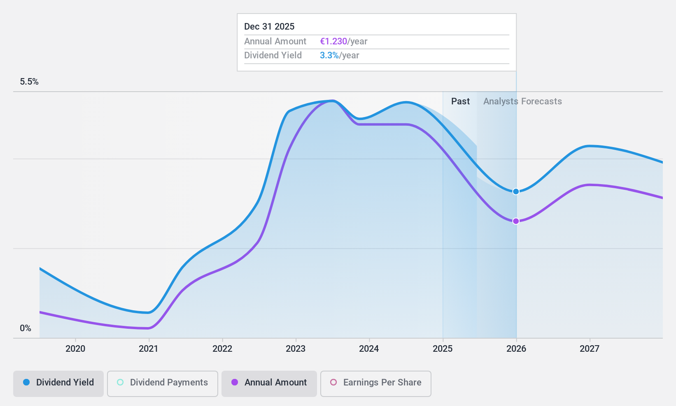This screenshot has height=406, width=676.
Task: Click the Analysts Forecasts label
Action: (x=522, y=101)
